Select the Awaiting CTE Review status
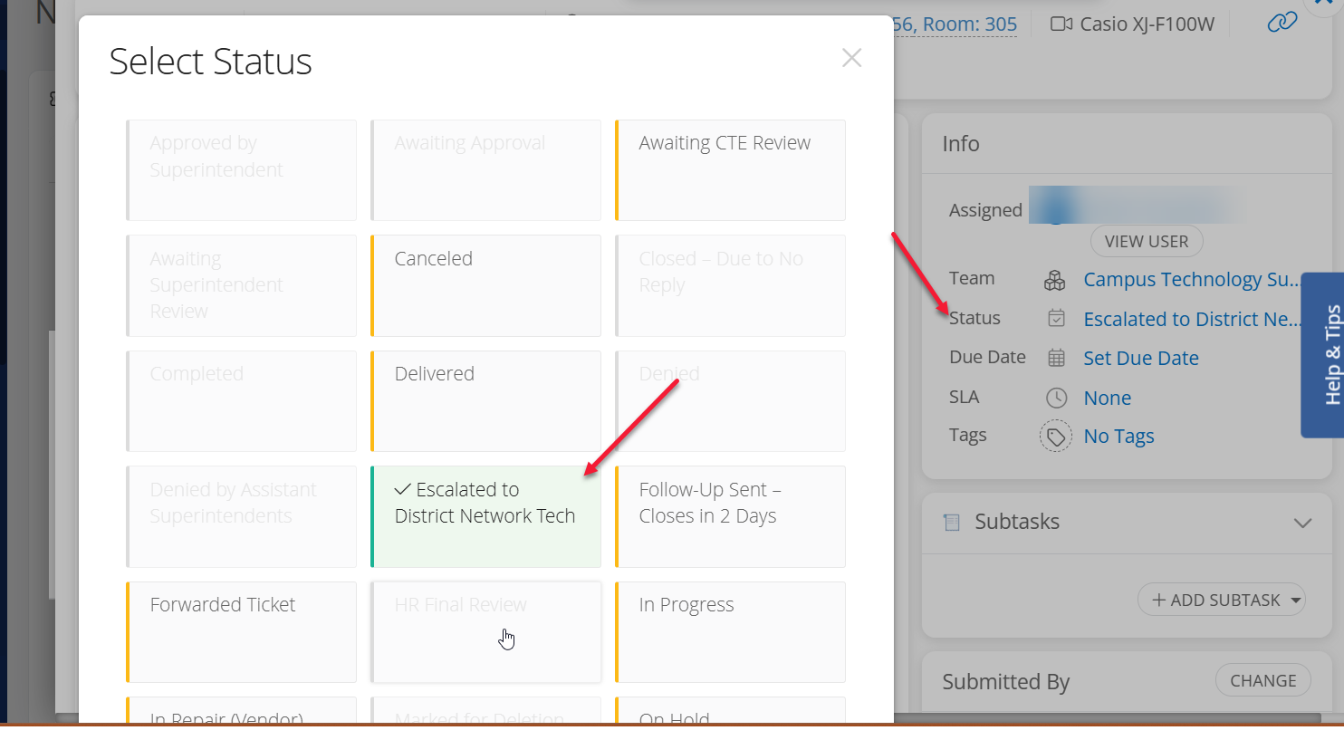The image size is (1344, 740). [730, 170]
